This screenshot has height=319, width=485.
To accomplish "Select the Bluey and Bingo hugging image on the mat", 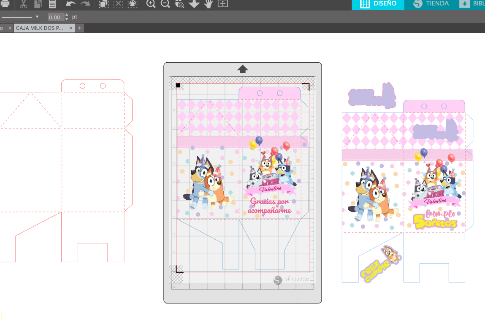I will coord(207,183).
